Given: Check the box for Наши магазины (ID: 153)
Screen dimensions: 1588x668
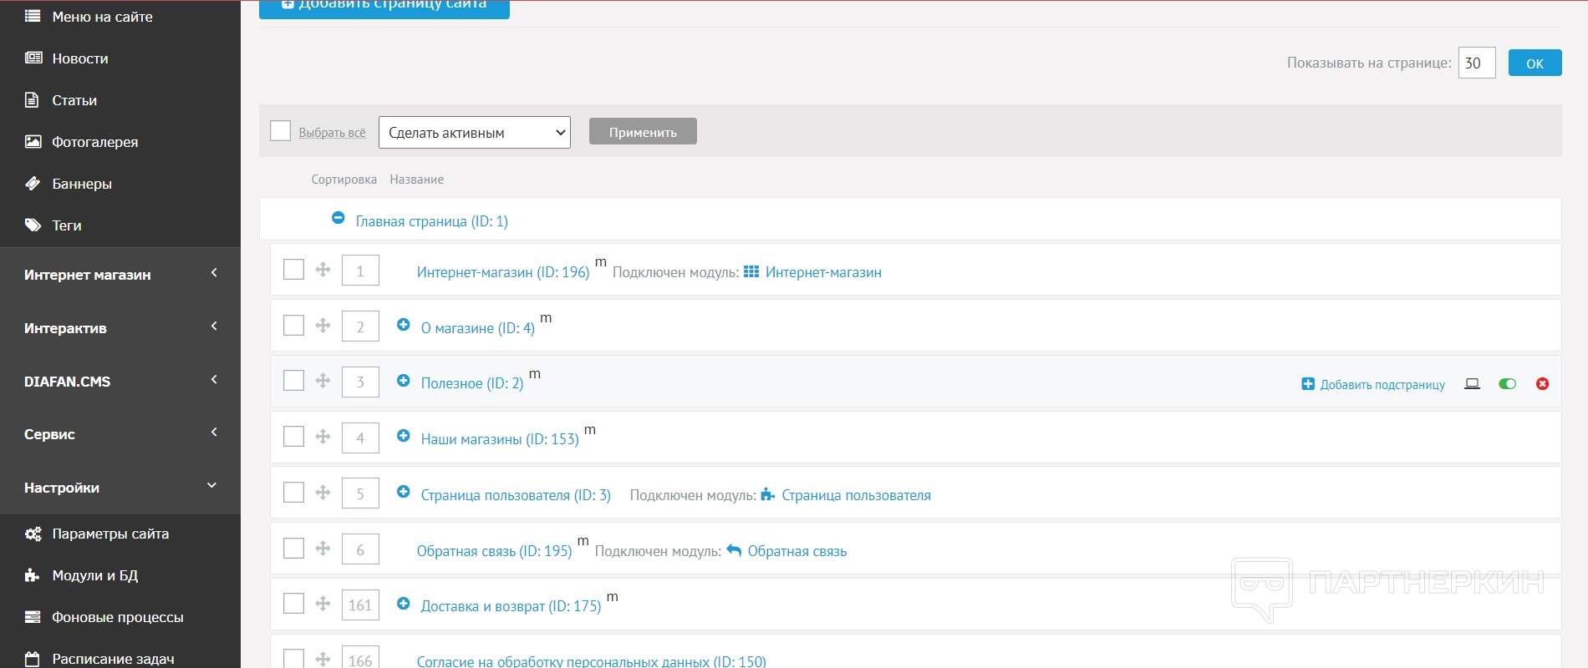Looking at the screenshot, I should point(293,437).
